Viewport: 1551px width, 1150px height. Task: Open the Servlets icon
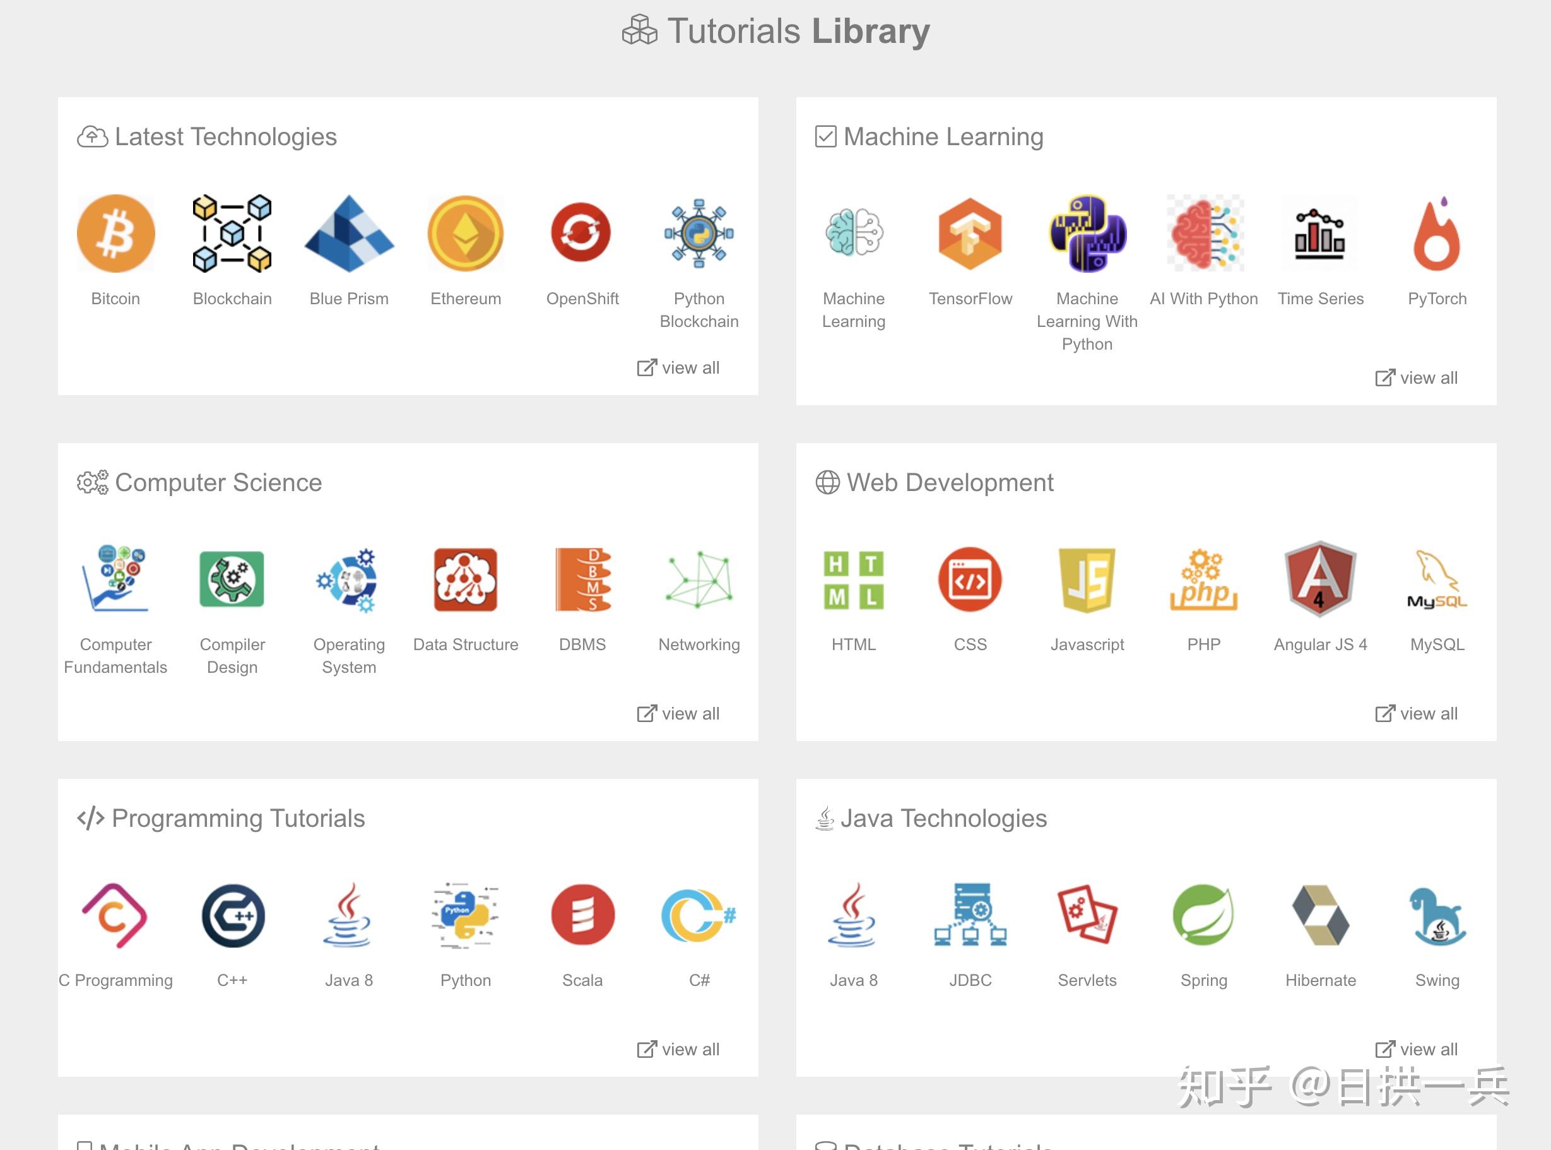click(1087, 914)
